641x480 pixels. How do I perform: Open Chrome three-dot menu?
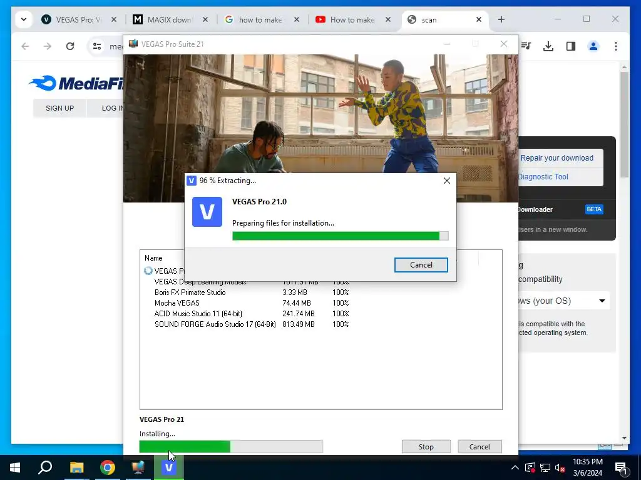pyautogui.click(x=616, y=46)
